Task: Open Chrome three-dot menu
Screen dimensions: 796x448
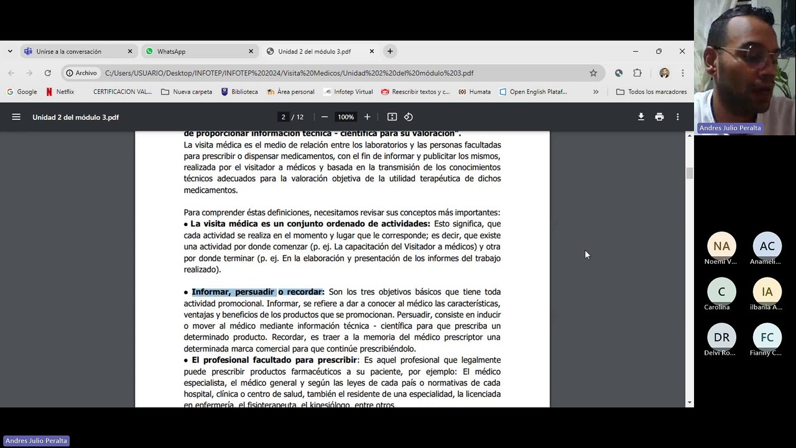Action: coord(682,73)
